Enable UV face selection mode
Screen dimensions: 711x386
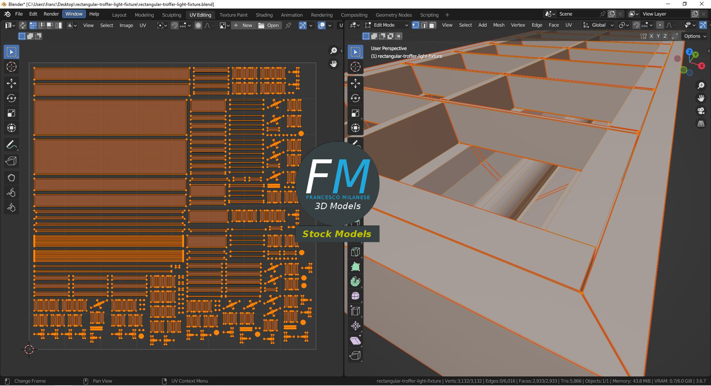click(50, 25)
